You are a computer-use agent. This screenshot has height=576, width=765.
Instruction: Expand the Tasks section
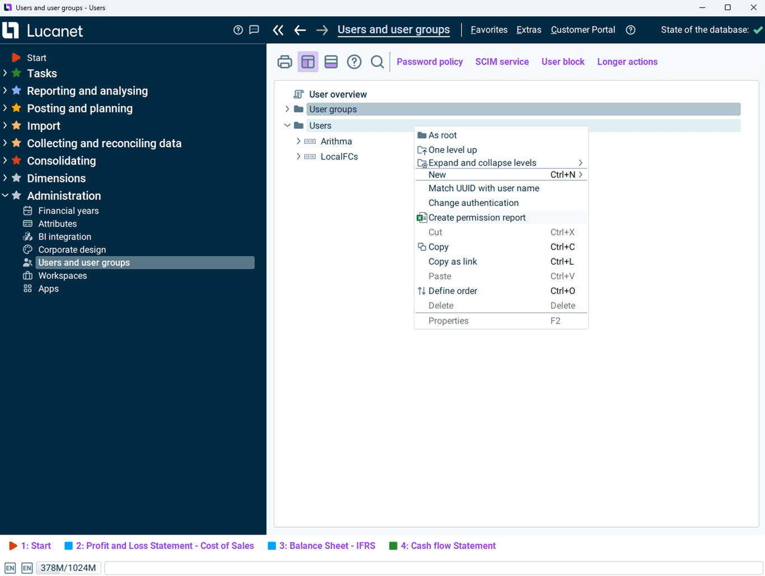click(5, 73)
